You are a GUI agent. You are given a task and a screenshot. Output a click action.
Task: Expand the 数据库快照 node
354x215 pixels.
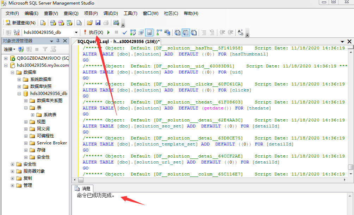(x=19, y=87)
